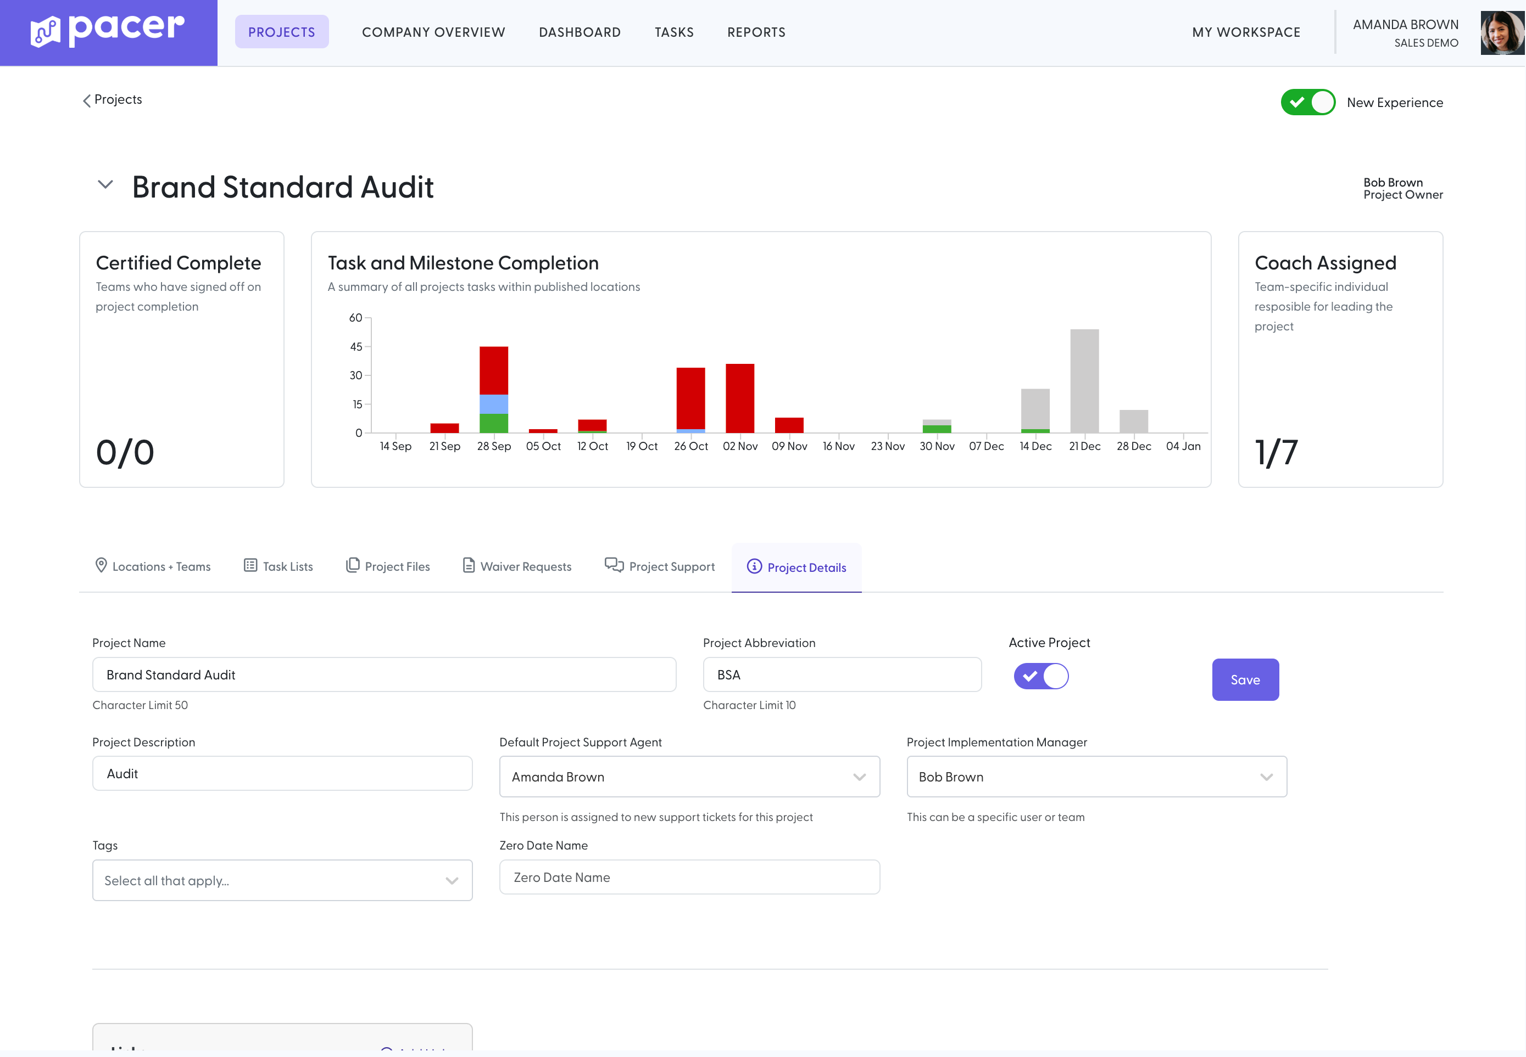
Task: Turn off the New Experience toggle
Action: (x=1307, y=102)
